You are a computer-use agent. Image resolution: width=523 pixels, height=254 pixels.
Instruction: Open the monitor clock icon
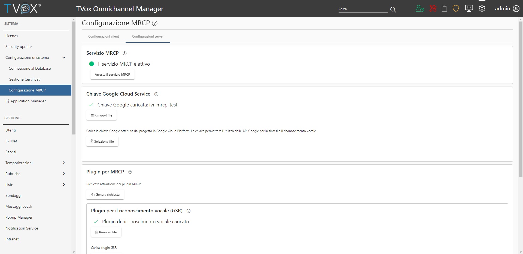[x=469, y=8]
